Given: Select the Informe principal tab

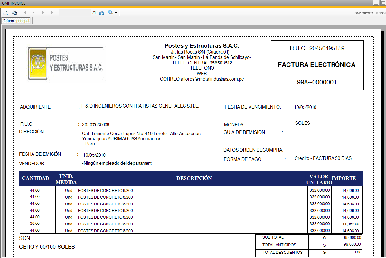Looking at the screenshot, I should pyautogui.click(x=16, y=21).
